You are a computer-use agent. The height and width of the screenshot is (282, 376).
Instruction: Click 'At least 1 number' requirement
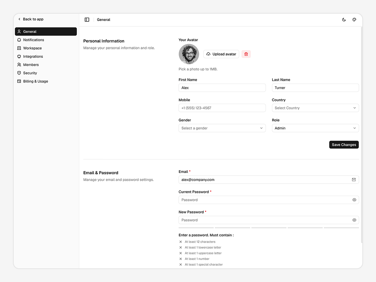tap(197, 259)
